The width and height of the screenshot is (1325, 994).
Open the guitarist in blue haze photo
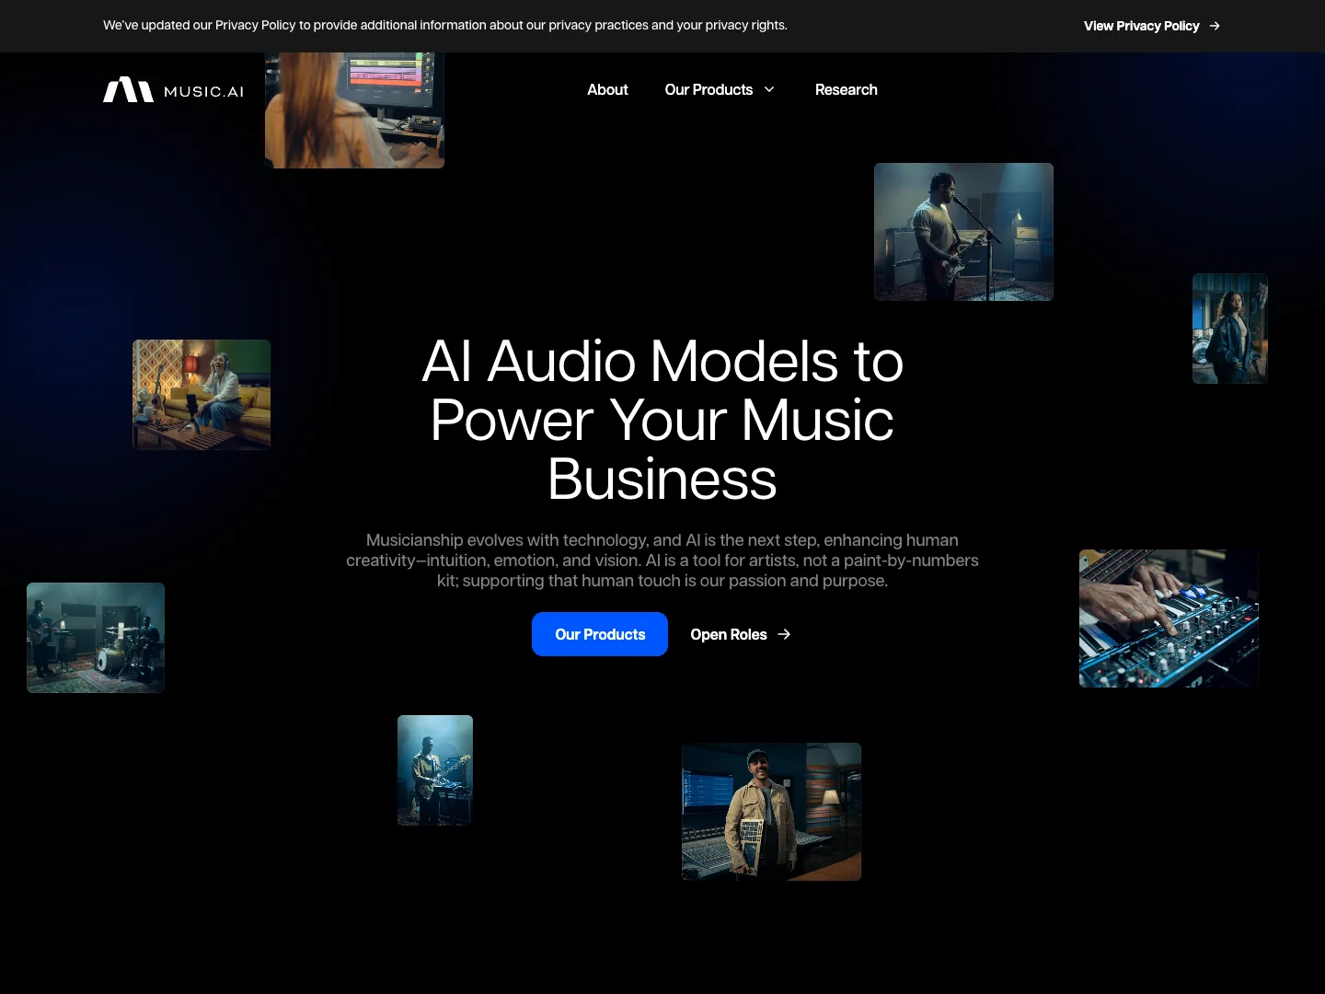click(435, 770)
